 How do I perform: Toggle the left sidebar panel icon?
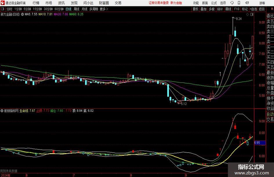(3, 9)
